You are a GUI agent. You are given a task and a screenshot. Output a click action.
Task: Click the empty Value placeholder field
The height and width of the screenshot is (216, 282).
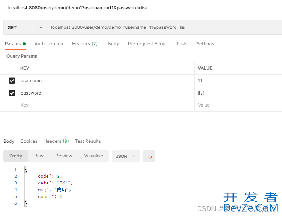click(x=238, y=105)
